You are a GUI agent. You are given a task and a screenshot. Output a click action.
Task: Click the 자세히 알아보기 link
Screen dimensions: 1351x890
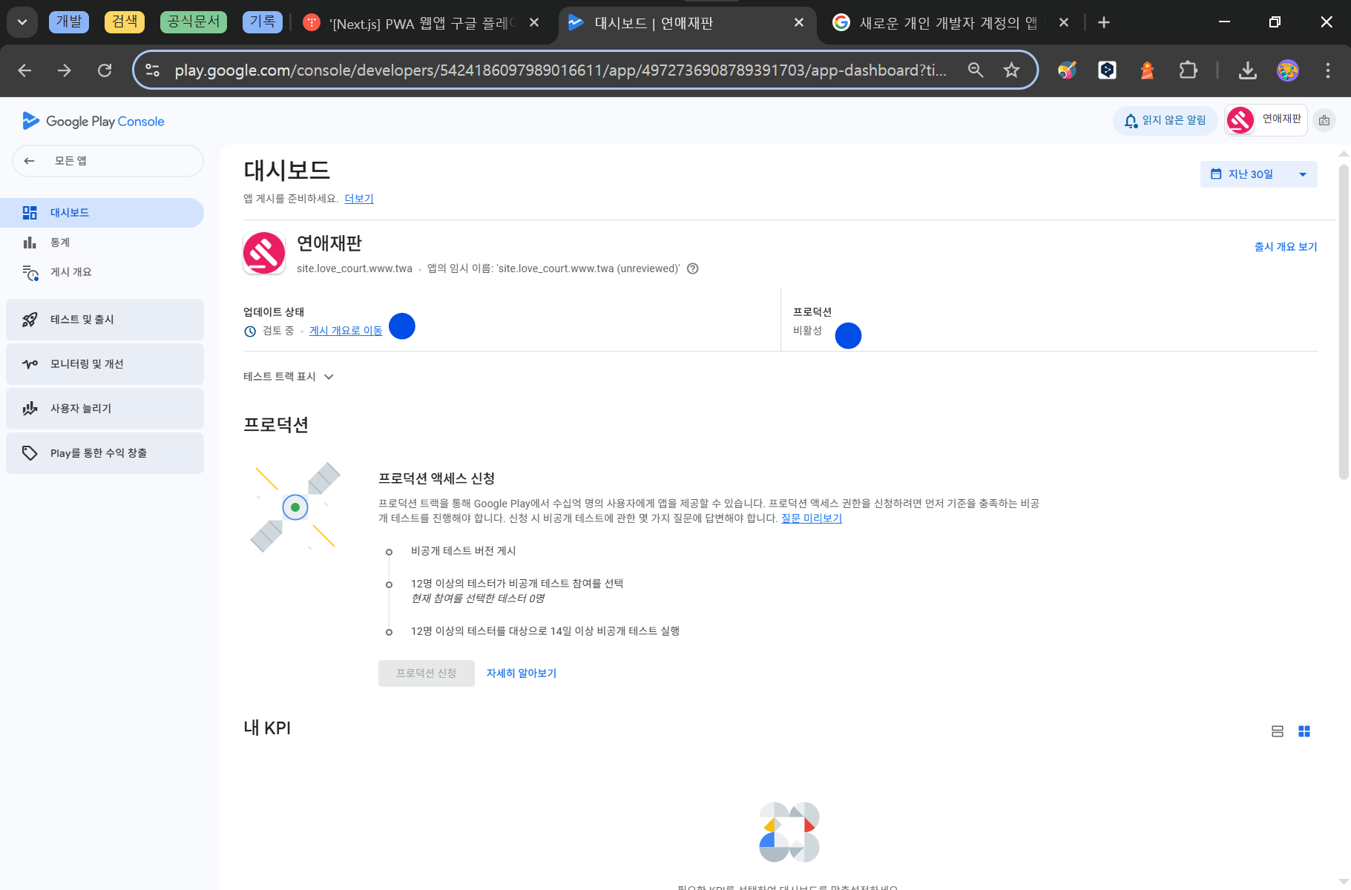[x=522, y=673]
